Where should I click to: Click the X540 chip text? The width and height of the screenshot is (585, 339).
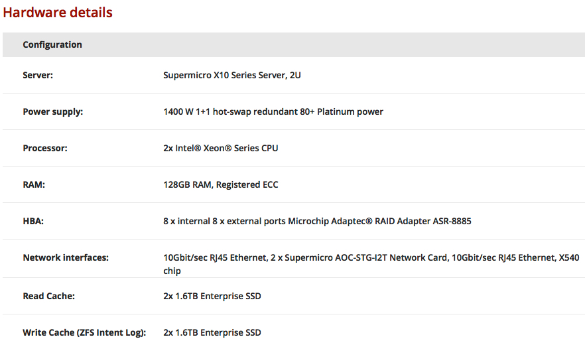pos(568,257)
